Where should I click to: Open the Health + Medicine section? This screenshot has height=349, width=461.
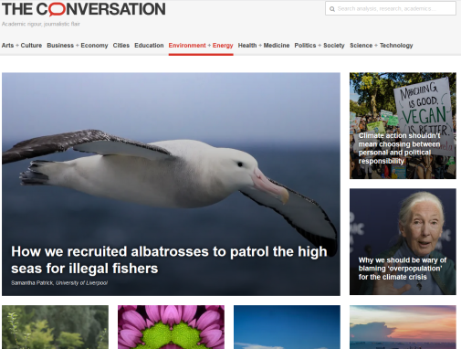coord(264,46)
